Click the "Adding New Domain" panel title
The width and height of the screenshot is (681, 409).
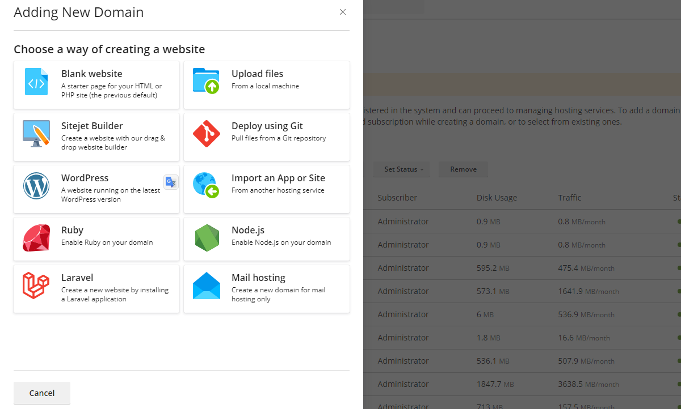click(79, 12)
